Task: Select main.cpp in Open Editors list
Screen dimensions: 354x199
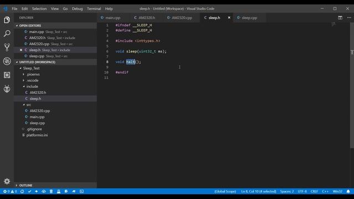Action: 55,32
